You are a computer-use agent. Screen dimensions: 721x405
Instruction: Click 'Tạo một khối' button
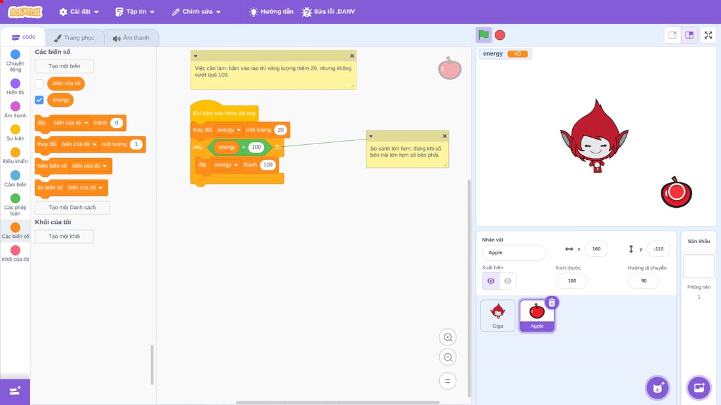[x=64, y=237]
